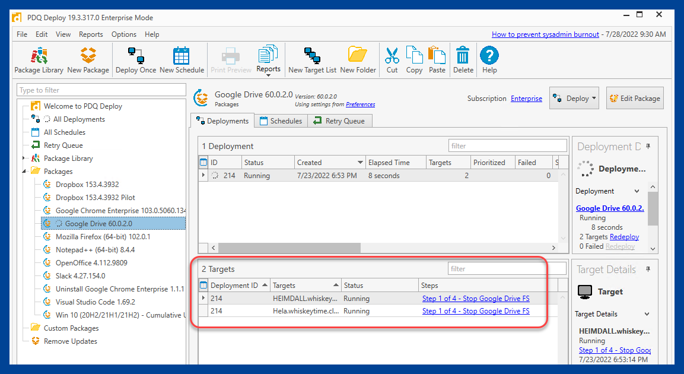Click the Print Preview toolbar icon
The image size is (684, 374).
(231, 60)
